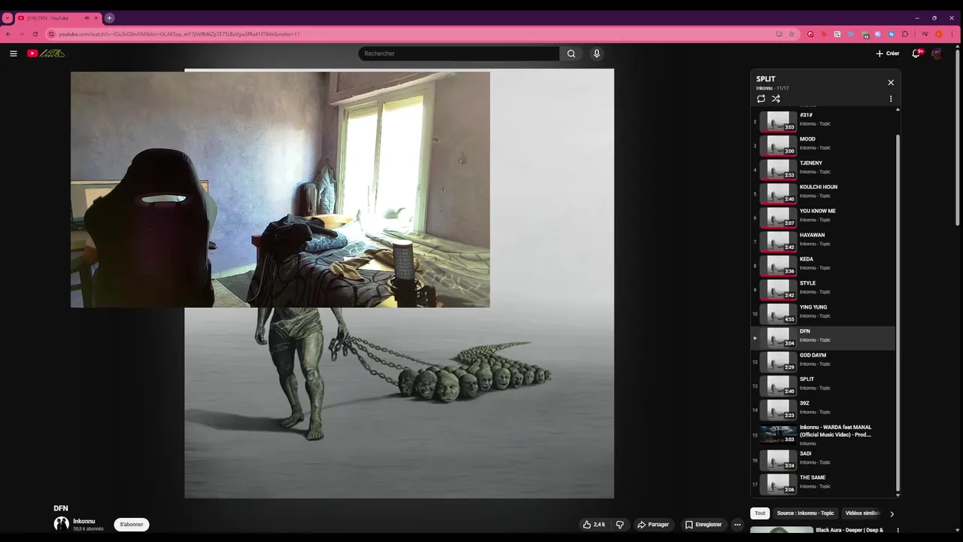Play #31# from the playlist
The width and height of the screenshot is (963, 542).
tap(824, 120)
